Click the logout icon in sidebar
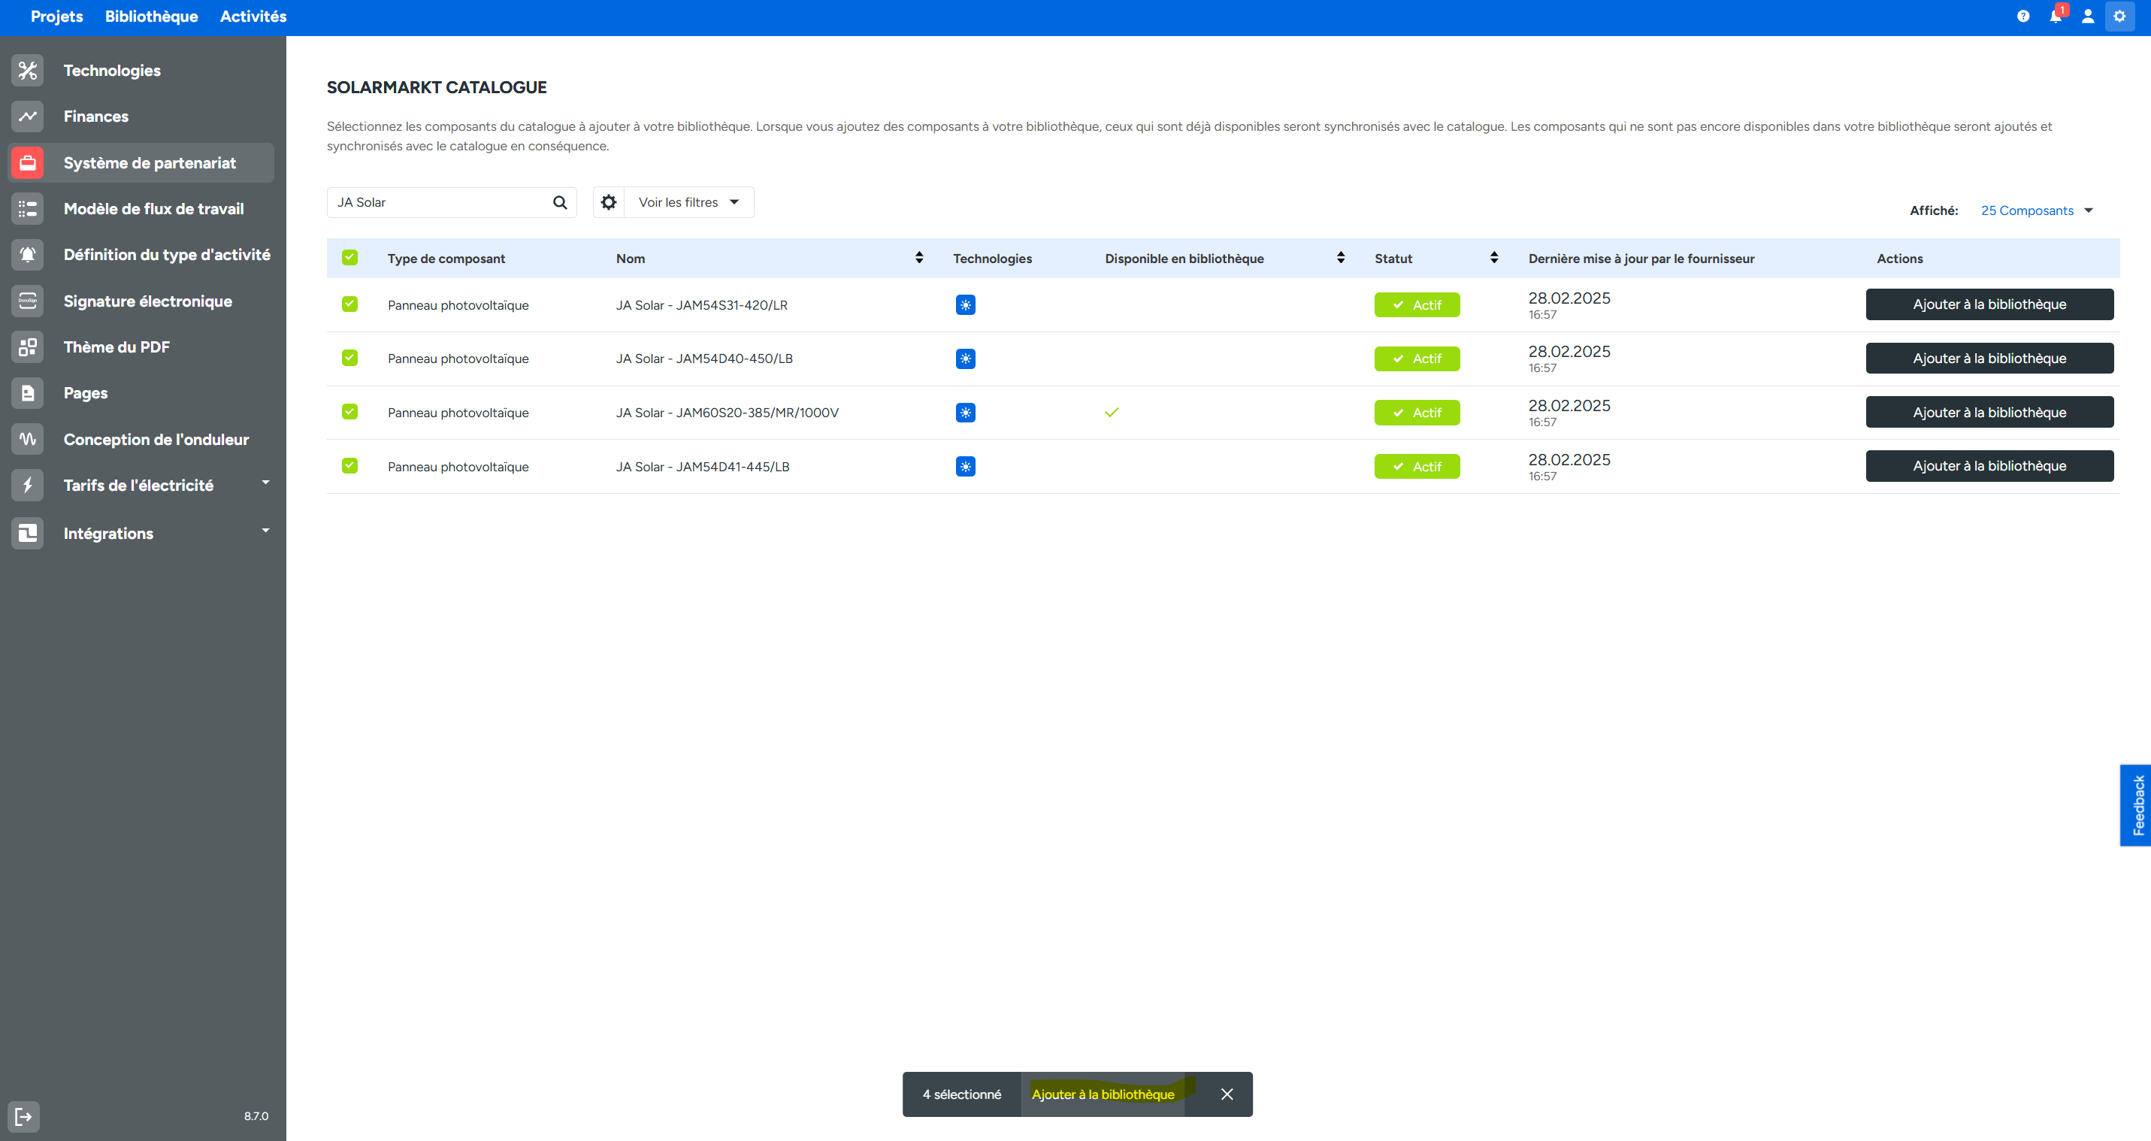The height and width of the screenshot is (1141, 2151). tap(24, 1116)
